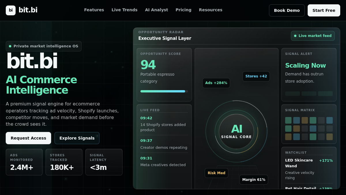
Task: Click the Signal Latency <3m stat card
Action: point(104,162)
